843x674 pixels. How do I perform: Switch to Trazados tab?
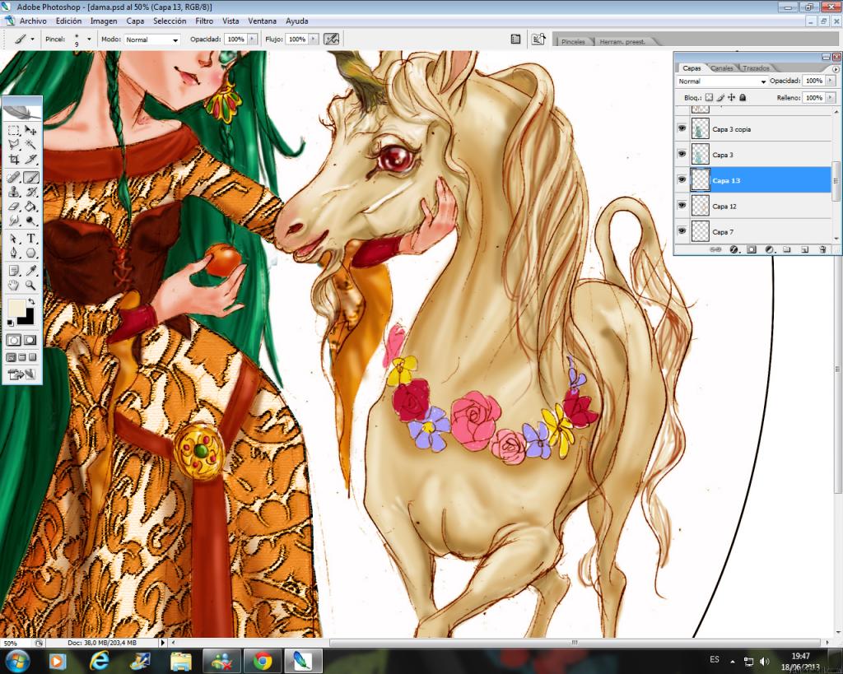pyautogui.click(x=756, y=68)
